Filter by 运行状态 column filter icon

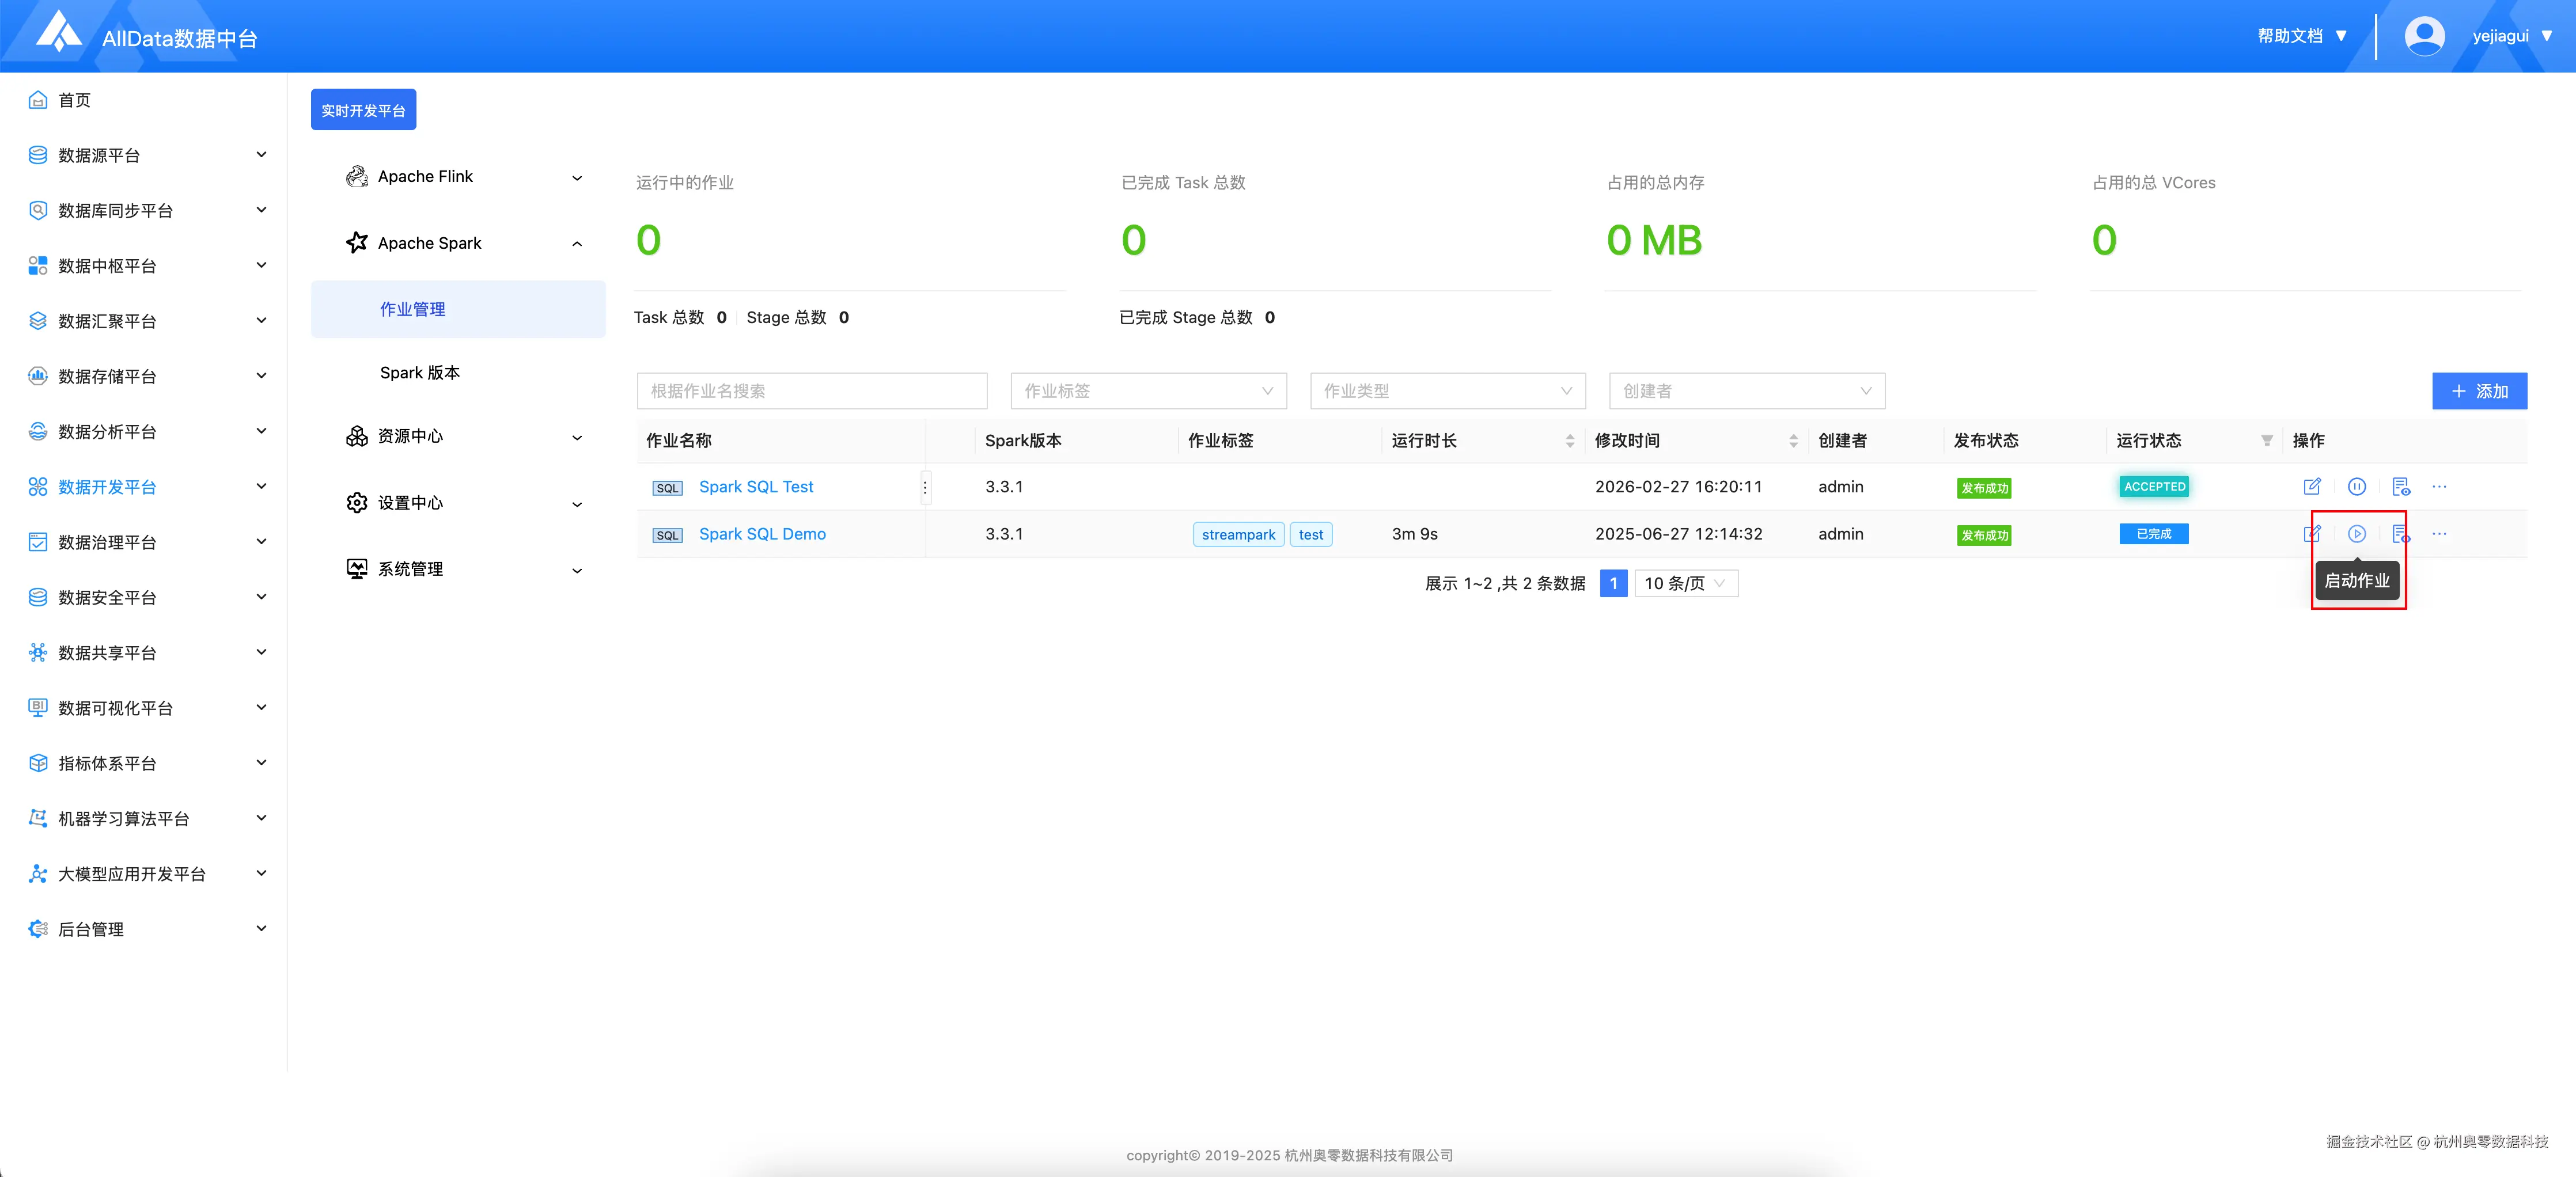(x=2266, y=441)
